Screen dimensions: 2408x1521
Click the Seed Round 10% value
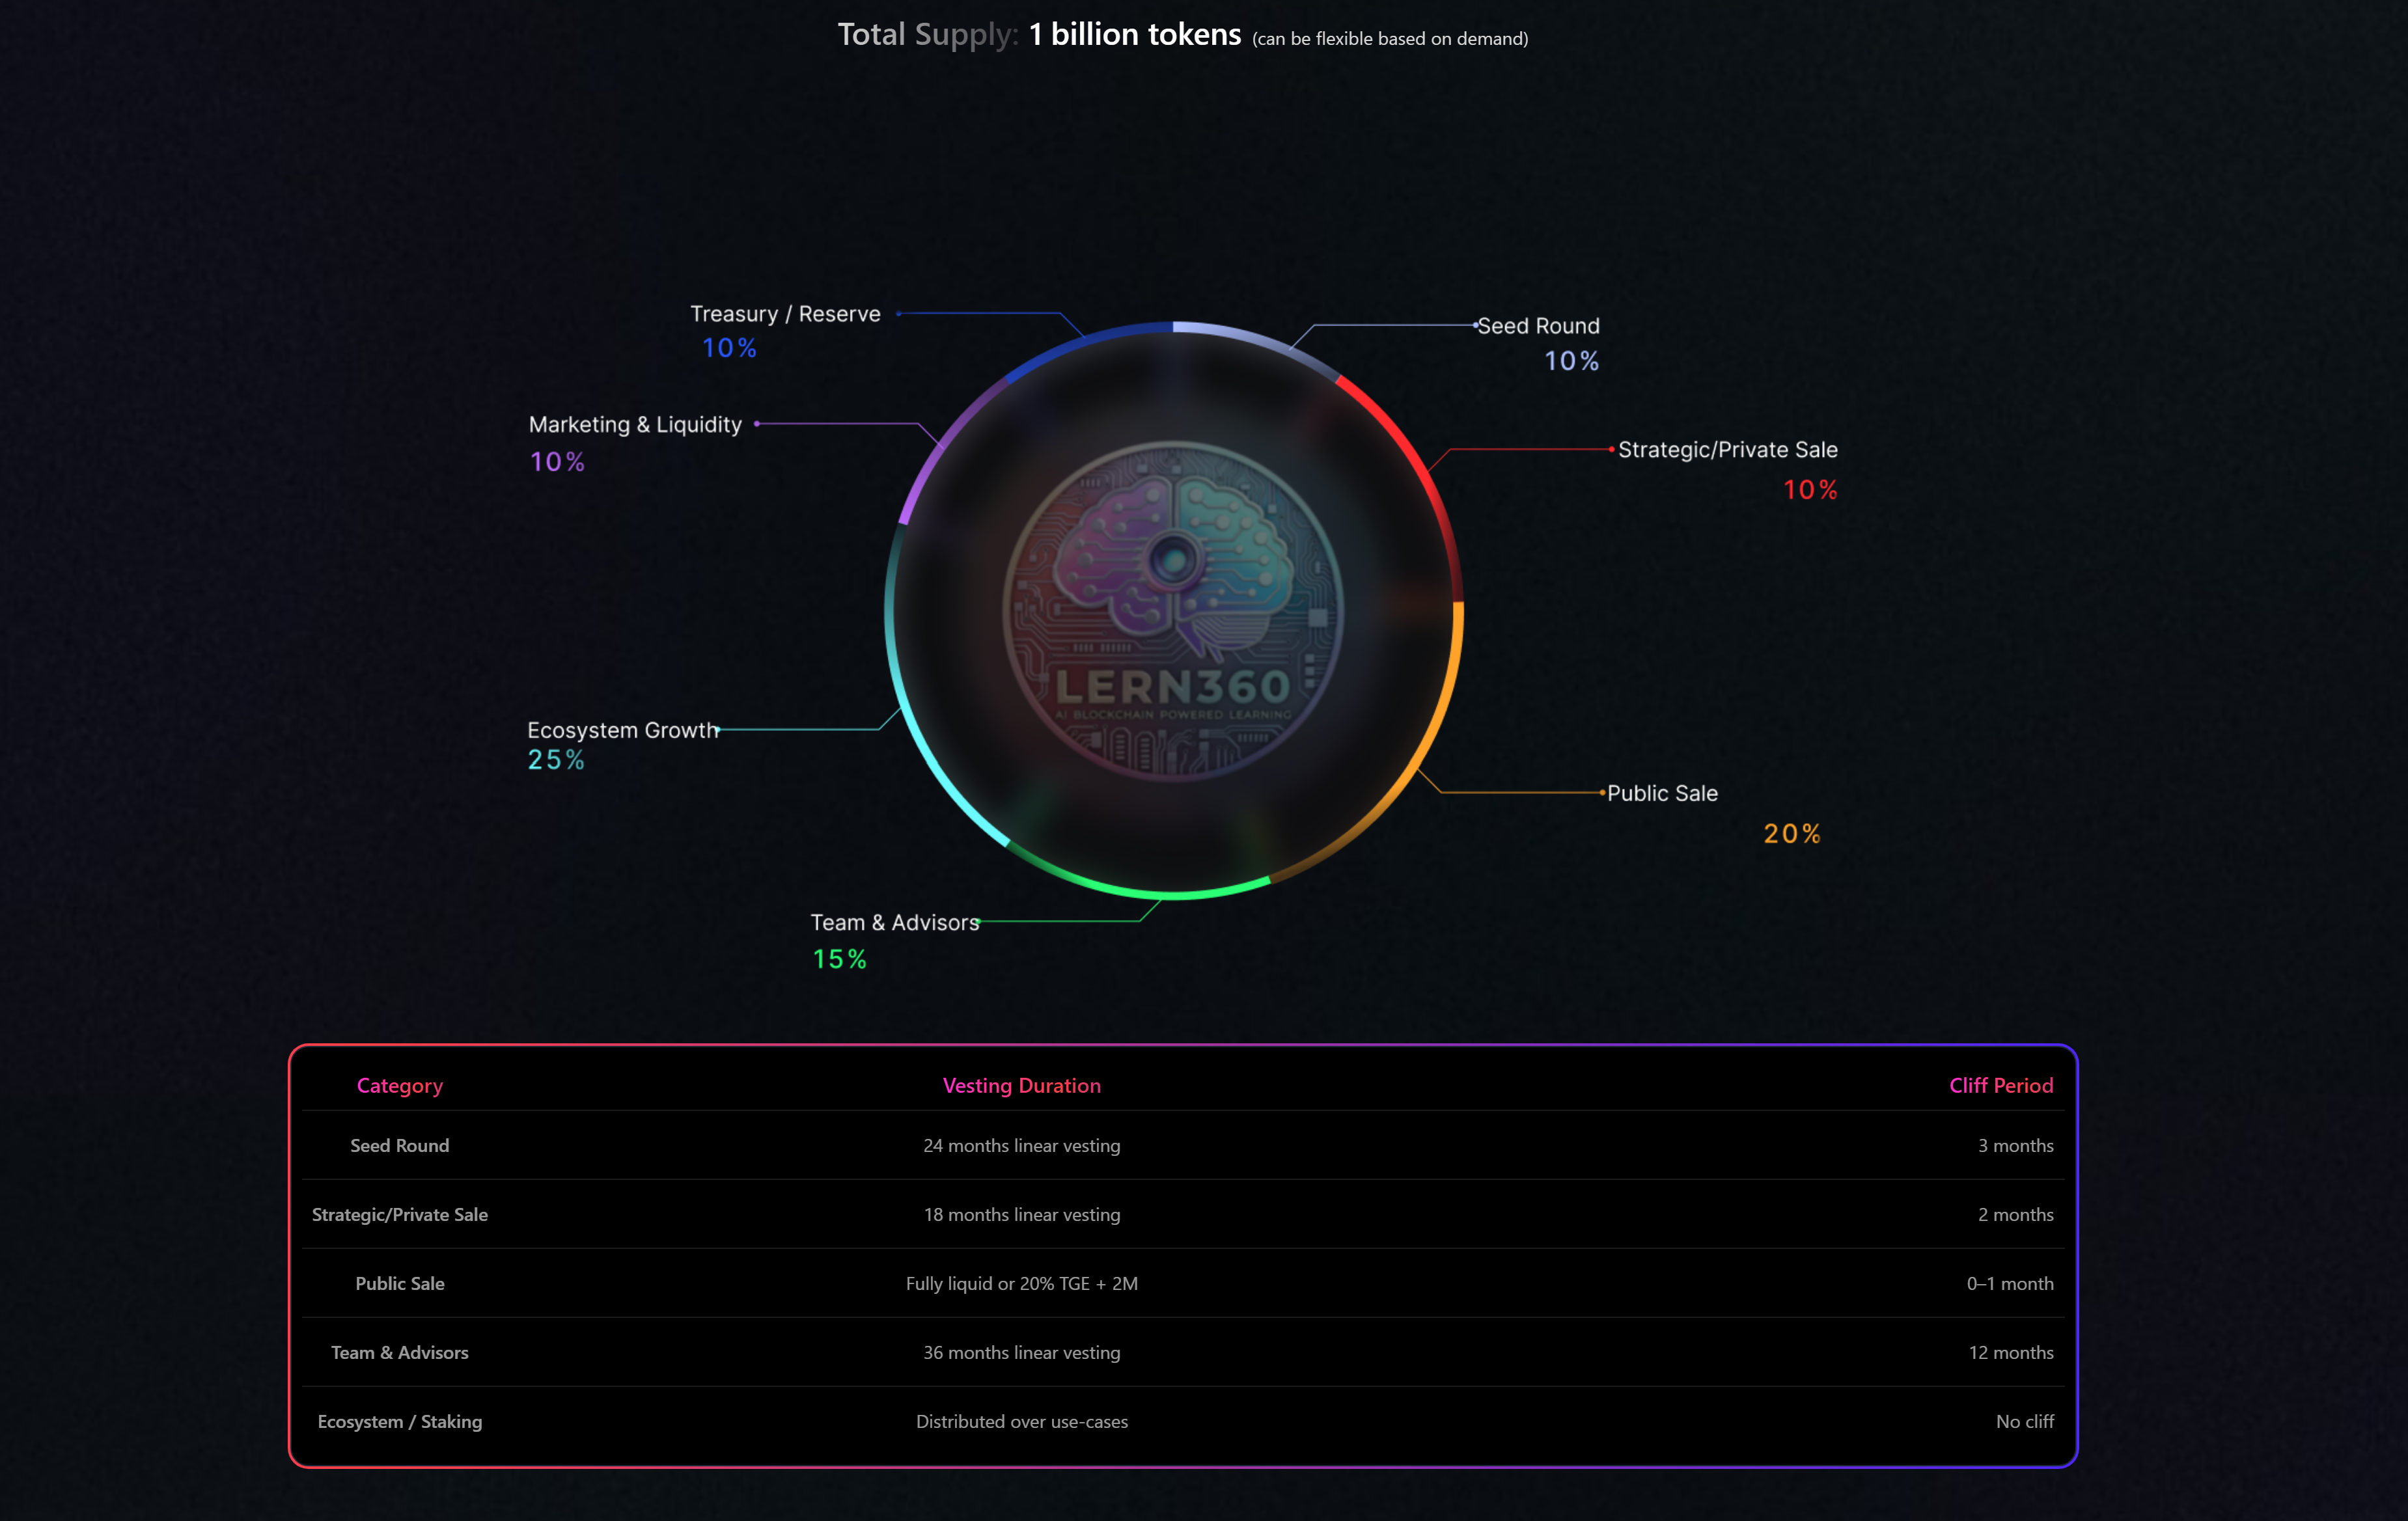tap(1571, 361)
